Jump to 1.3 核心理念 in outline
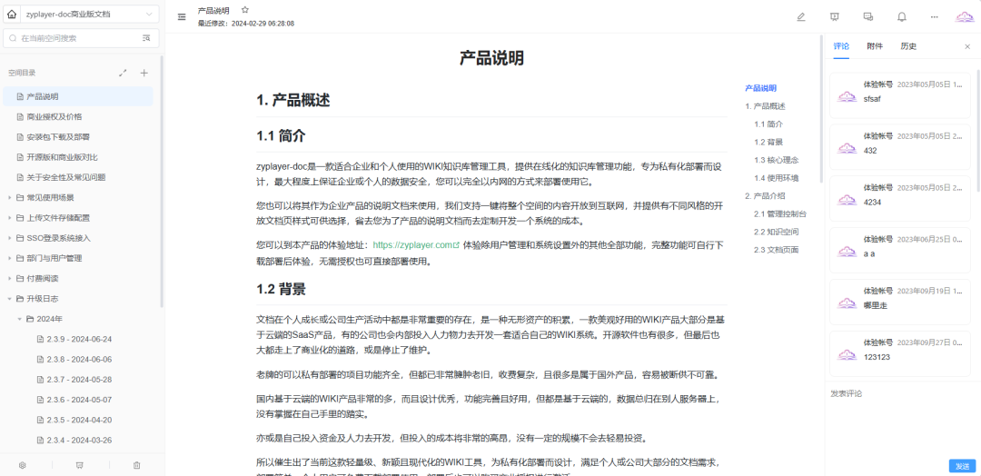The image size is (981, 476). pyautogui.click(x=777, y=160)
